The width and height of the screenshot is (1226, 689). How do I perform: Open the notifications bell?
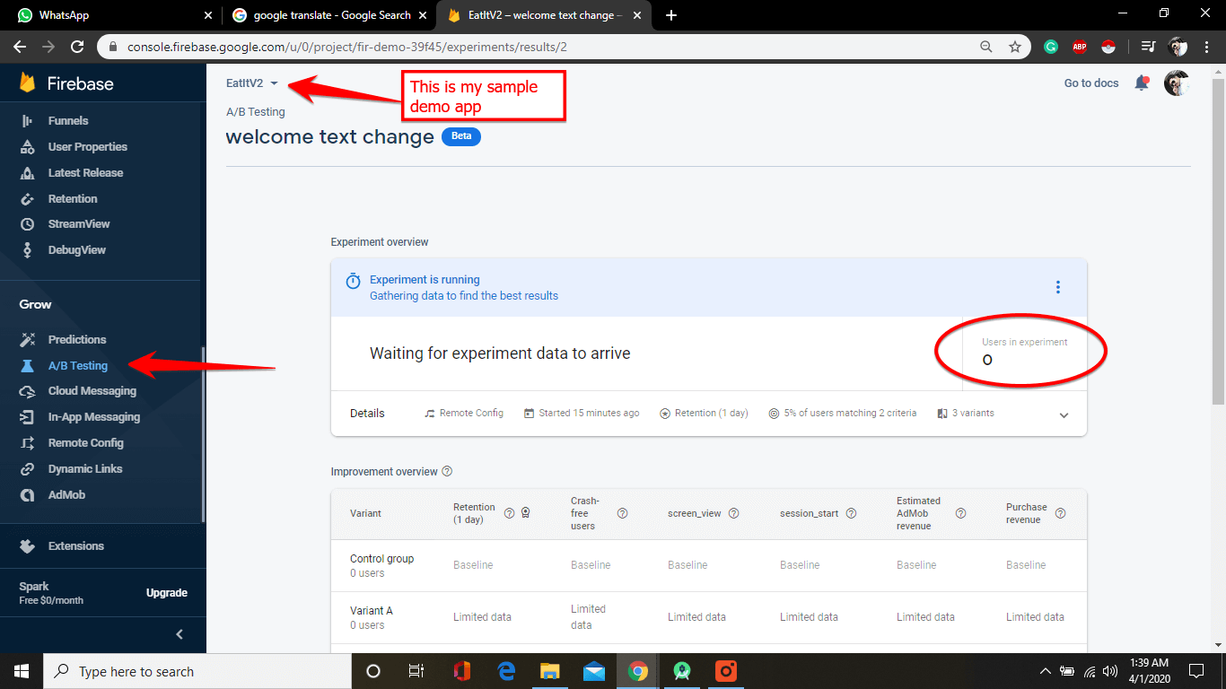(1142, 83)
